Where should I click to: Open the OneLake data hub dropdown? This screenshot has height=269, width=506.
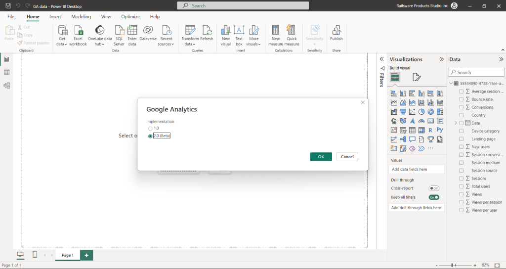click(x=100, y=36)
